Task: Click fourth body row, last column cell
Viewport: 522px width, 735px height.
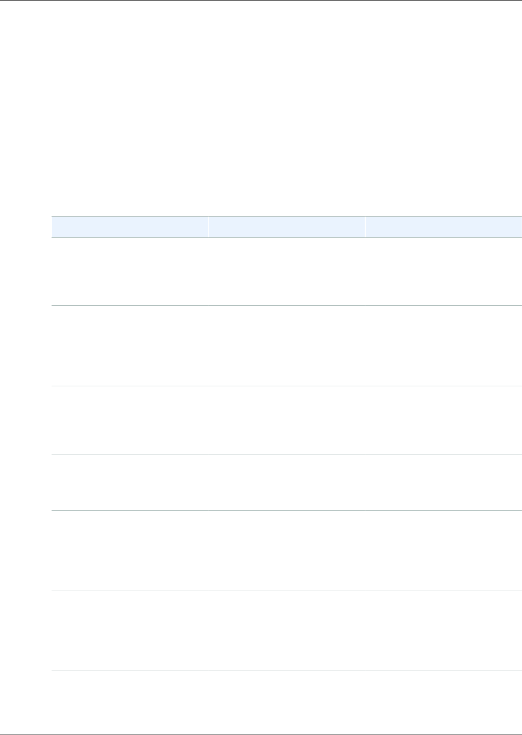Action: [x=444, y=482]
